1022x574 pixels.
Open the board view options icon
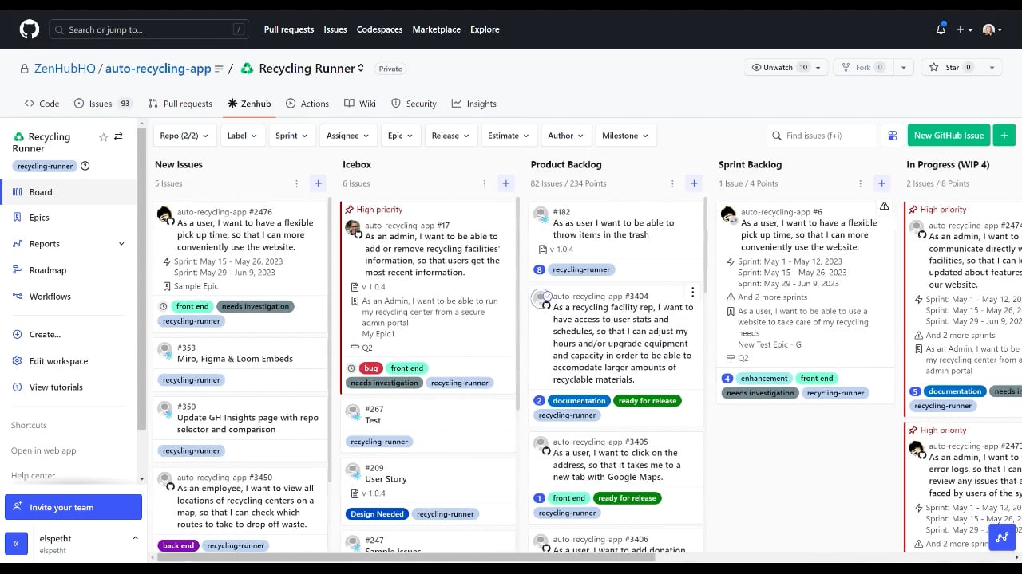(893, 136)
